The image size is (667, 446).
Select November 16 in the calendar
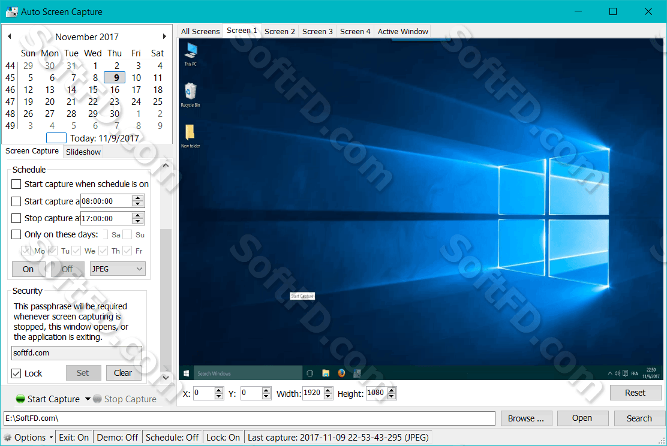(115, 90)
